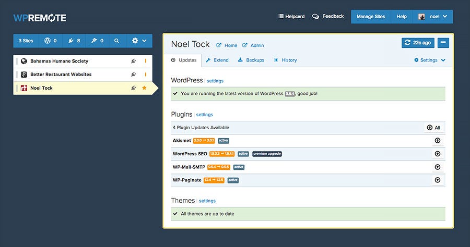
Task: Click favicon of Better Restaurant Websites
Action: (24, 75)
